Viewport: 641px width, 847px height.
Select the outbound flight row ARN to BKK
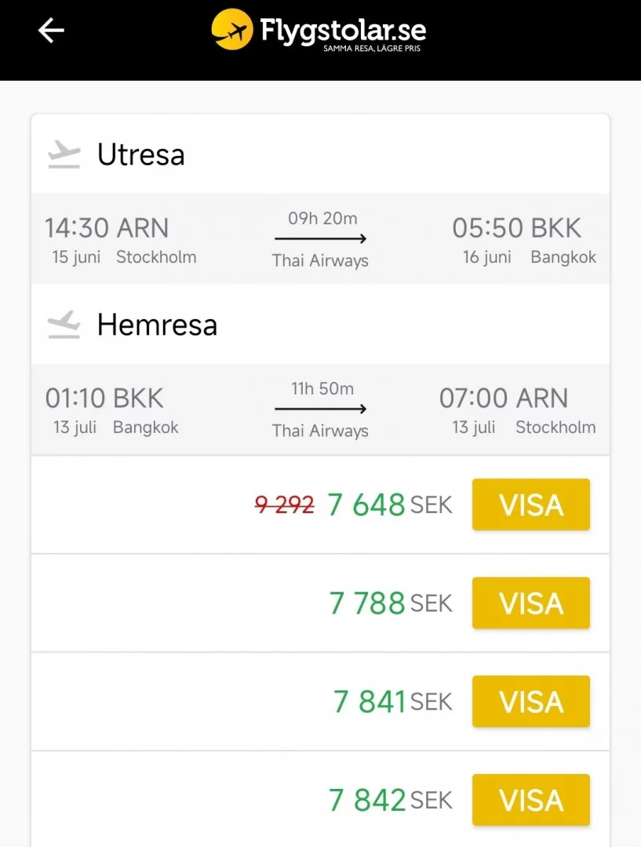pyautogui.click(x=320, y=238)
